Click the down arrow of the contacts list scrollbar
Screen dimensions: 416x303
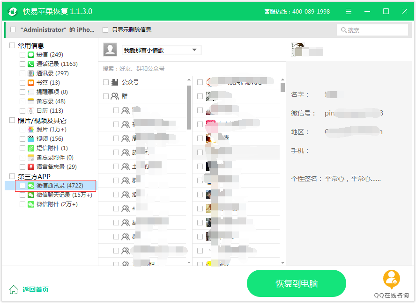pyautogui.click(x=282, y=263)
